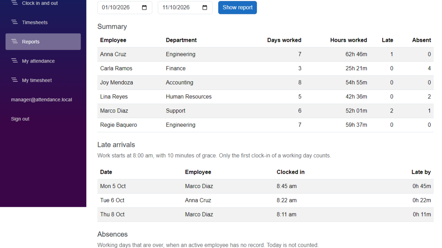Go to Timesheets in sidebar
Image resolution: width=442 pixels, height=248 pixels.
click(x=43, y=22)
